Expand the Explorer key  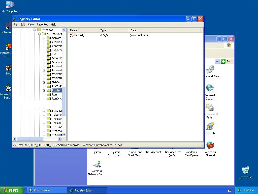pos(44,50)
